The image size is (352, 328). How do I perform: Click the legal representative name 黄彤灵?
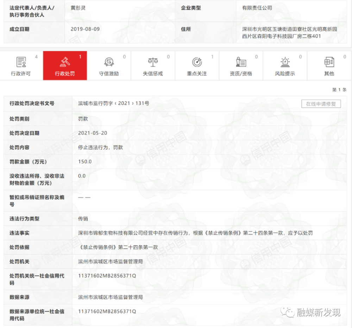click(78, 8)
